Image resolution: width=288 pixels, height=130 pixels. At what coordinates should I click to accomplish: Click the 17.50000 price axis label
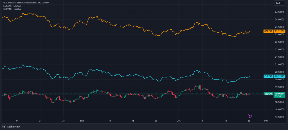click(280, 117)
